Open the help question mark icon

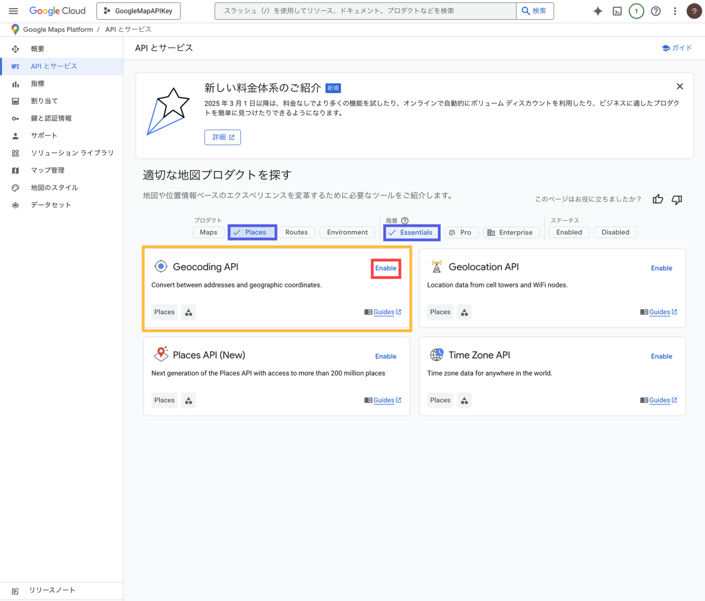click(x=656, y=11)
